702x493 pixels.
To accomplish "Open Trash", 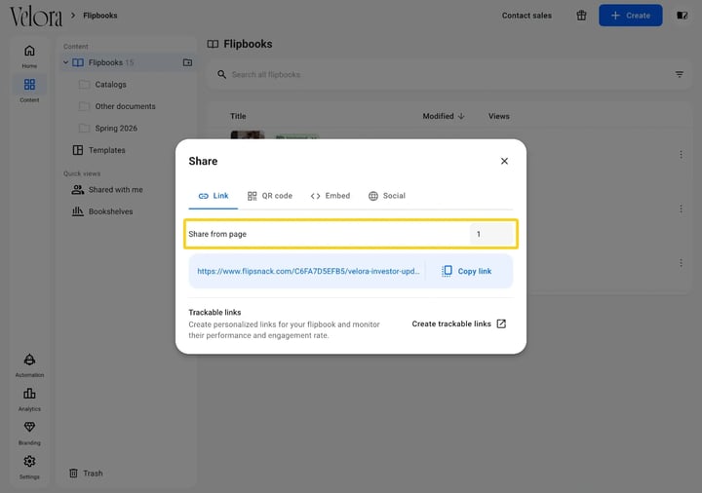I will (86, 474).
